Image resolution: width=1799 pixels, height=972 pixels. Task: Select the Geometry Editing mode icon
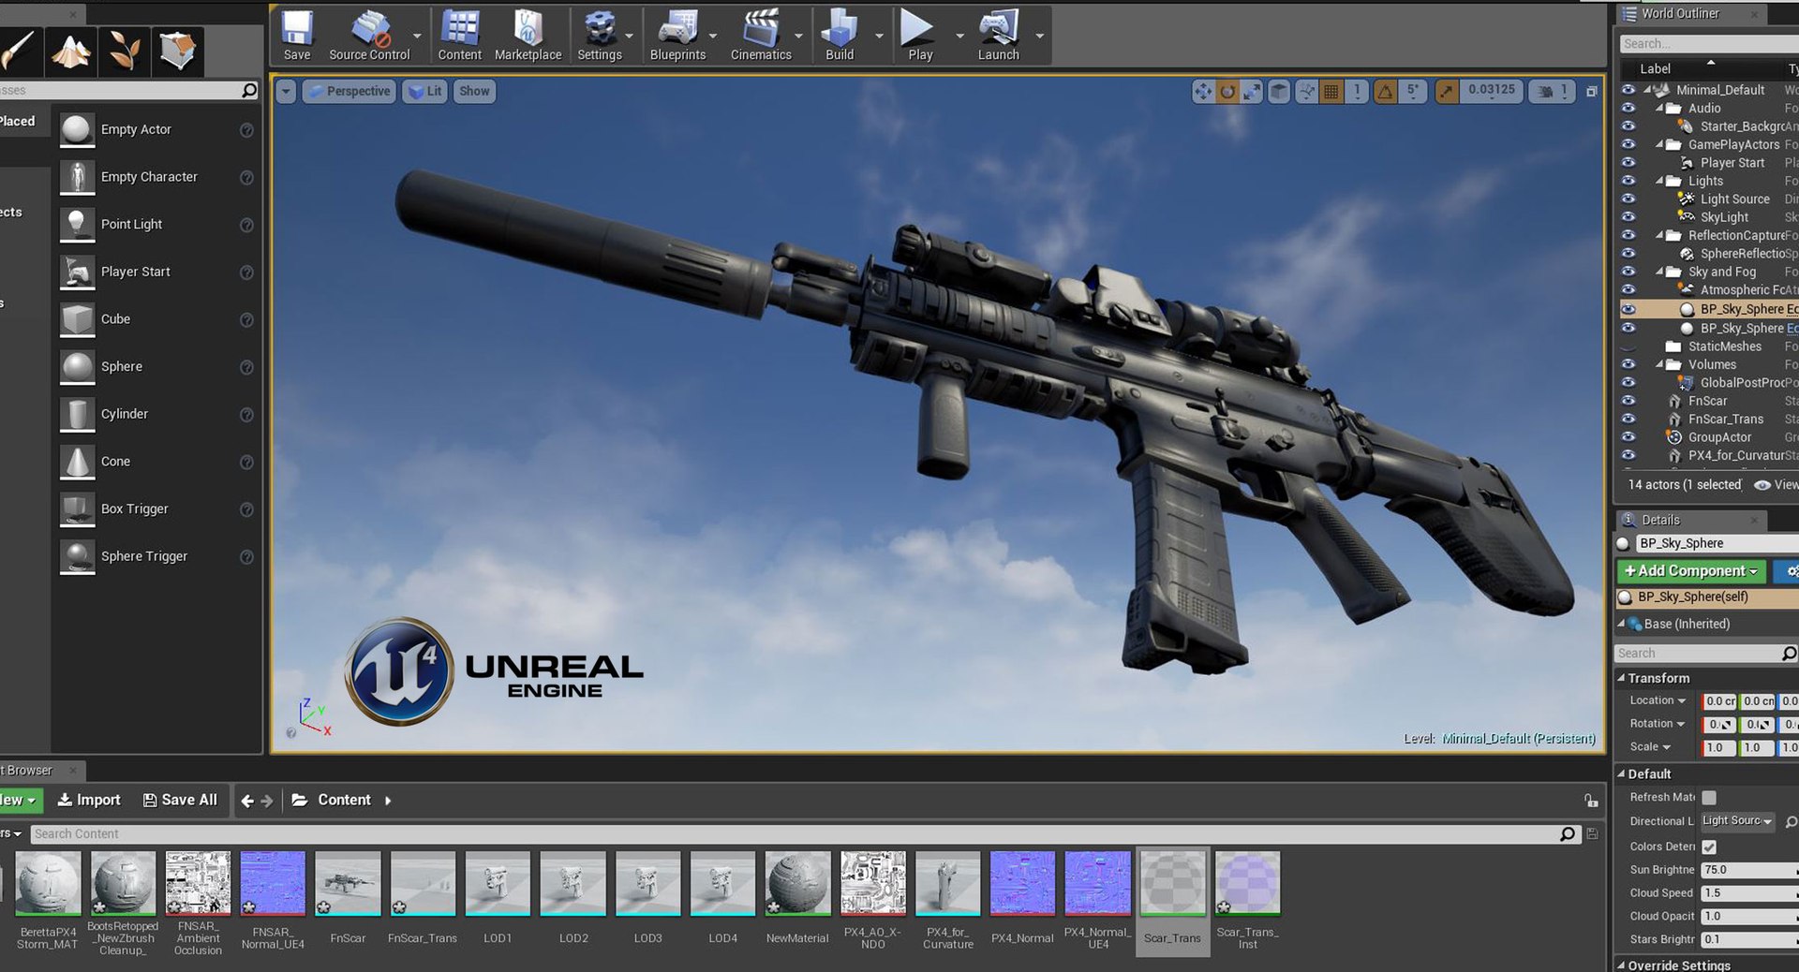(177, 51)
